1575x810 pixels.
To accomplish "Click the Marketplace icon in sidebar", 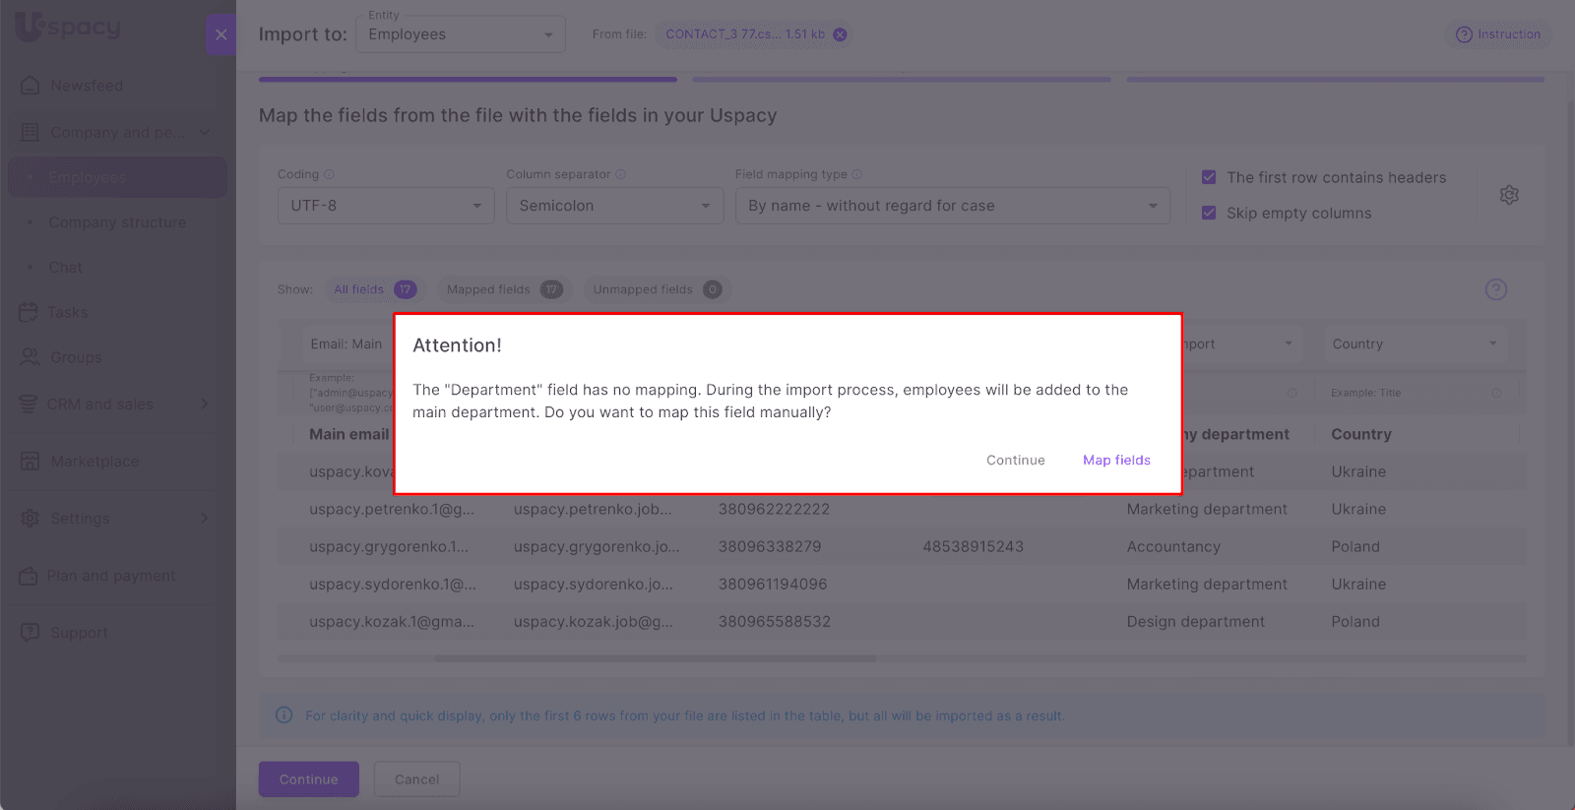I will pos(30,461).
